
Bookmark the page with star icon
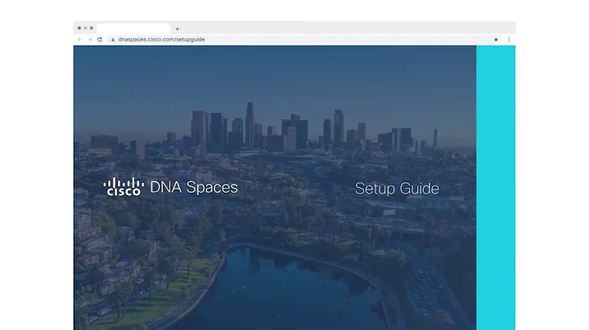496,39
